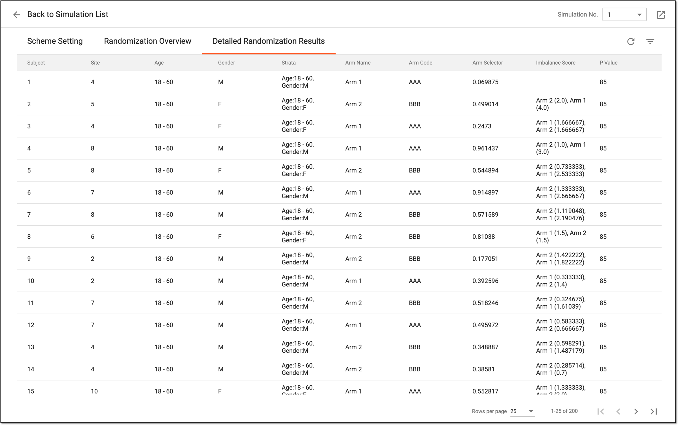Click site value 6 in subject 8 row
Viewport: 678px width, 425px height.
point(92,237)
